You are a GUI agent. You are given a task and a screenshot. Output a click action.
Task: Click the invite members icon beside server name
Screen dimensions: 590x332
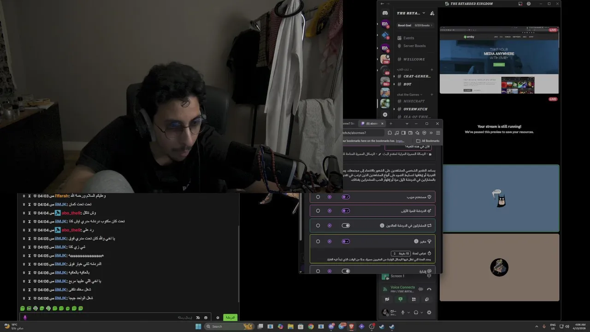click(x=432, y=13)
